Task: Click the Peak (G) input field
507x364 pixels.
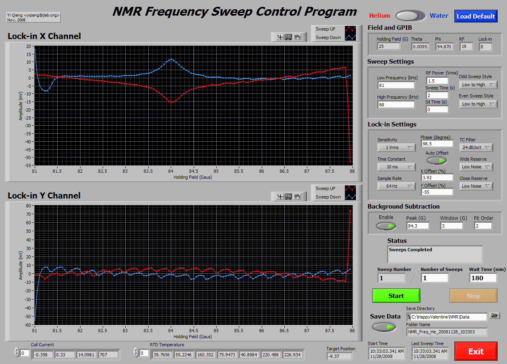Action: [418, 226]
